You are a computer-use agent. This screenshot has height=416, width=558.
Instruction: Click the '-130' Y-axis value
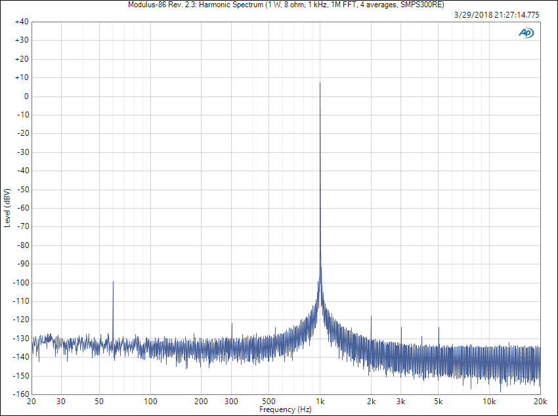21,339
